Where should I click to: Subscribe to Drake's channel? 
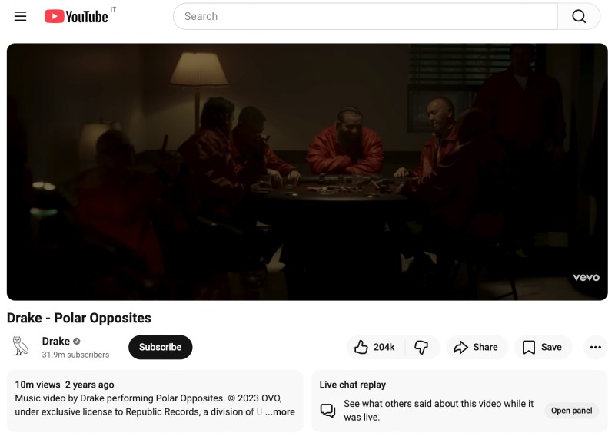[x=161, y=347]
